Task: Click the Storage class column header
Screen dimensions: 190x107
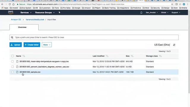Action: (x=152, y=56)
